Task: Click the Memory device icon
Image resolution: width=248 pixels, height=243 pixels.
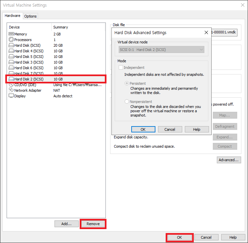Action: tap(11, 34)
